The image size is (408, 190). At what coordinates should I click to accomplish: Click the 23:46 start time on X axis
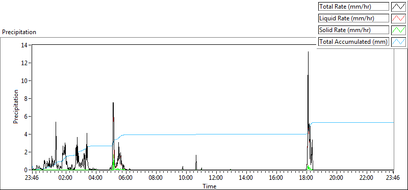(32, 178)
